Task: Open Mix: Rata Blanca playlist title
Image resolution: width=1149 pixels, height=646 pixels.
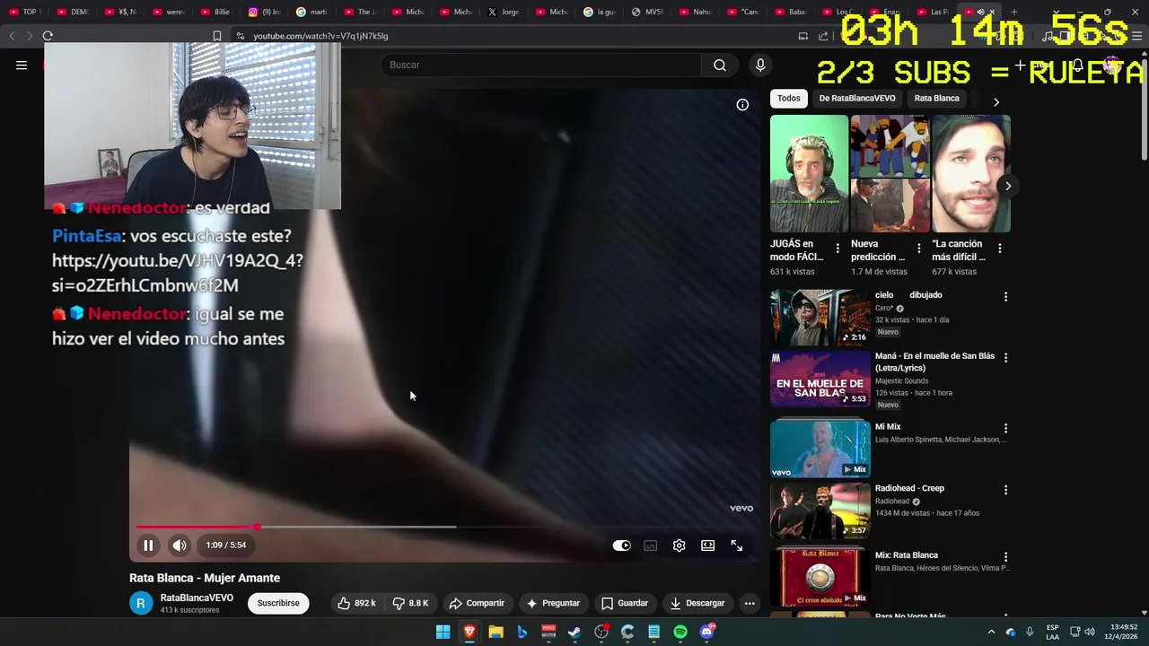Action: pos(907,555)
